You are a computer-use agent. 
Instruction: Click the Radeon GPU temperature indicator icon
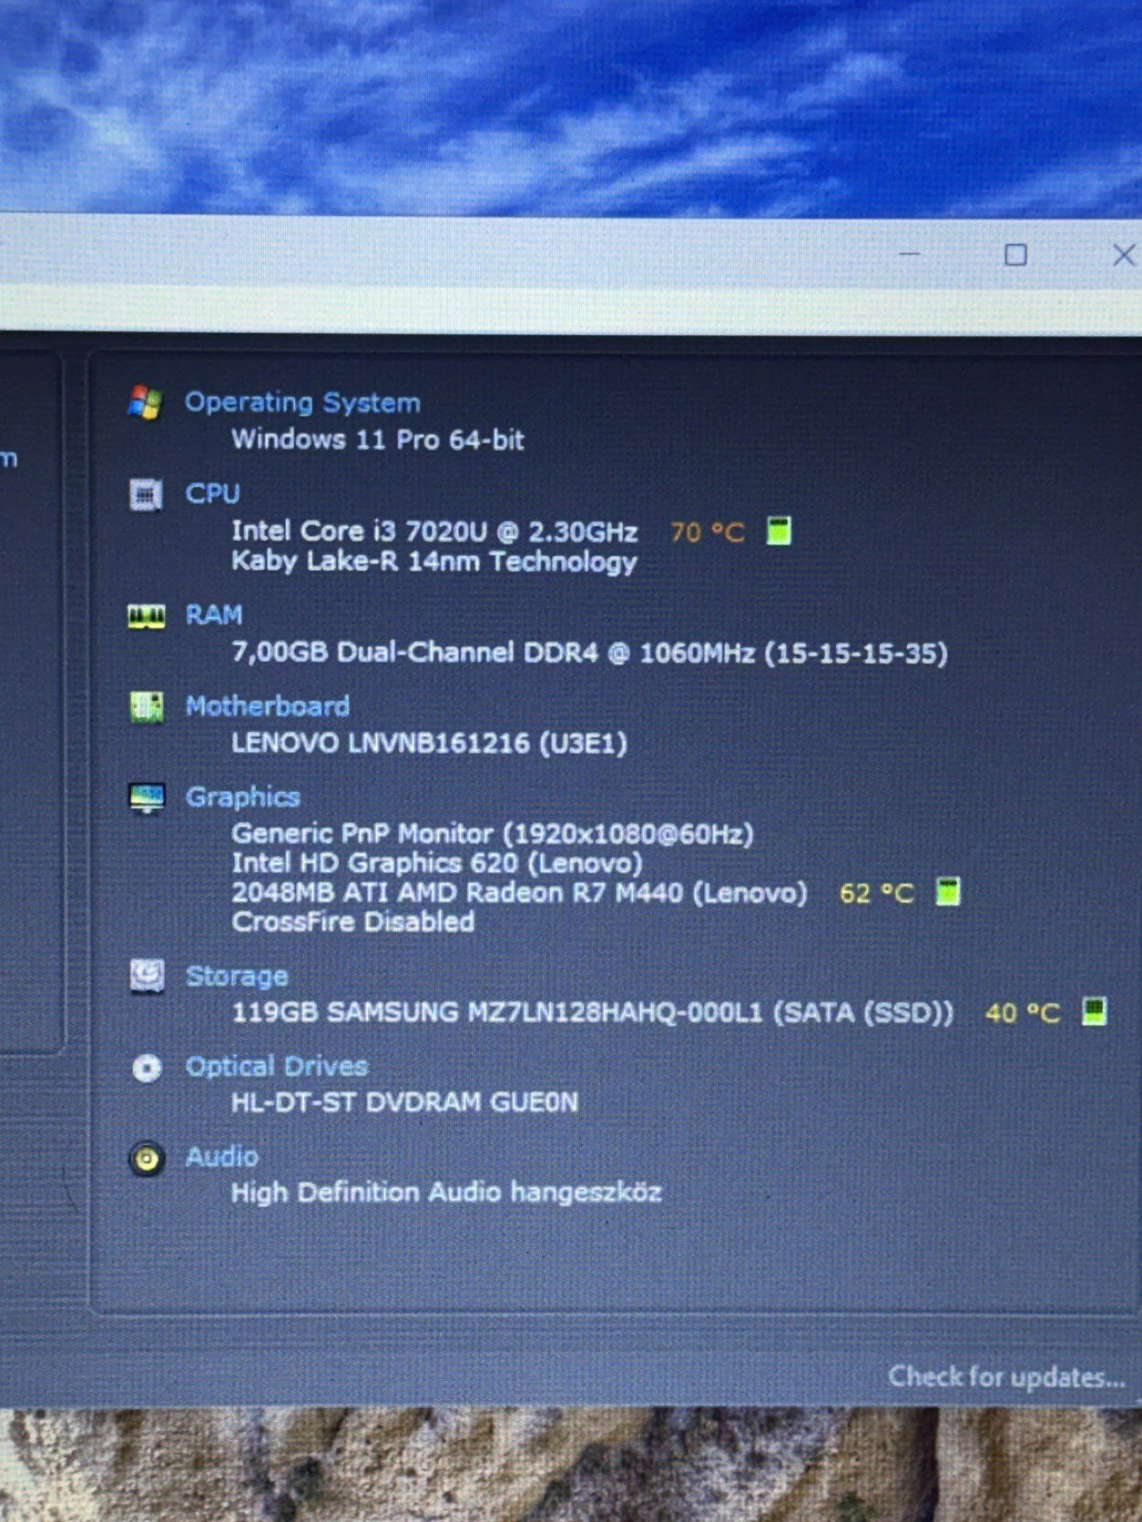click(x=948, y=891)
